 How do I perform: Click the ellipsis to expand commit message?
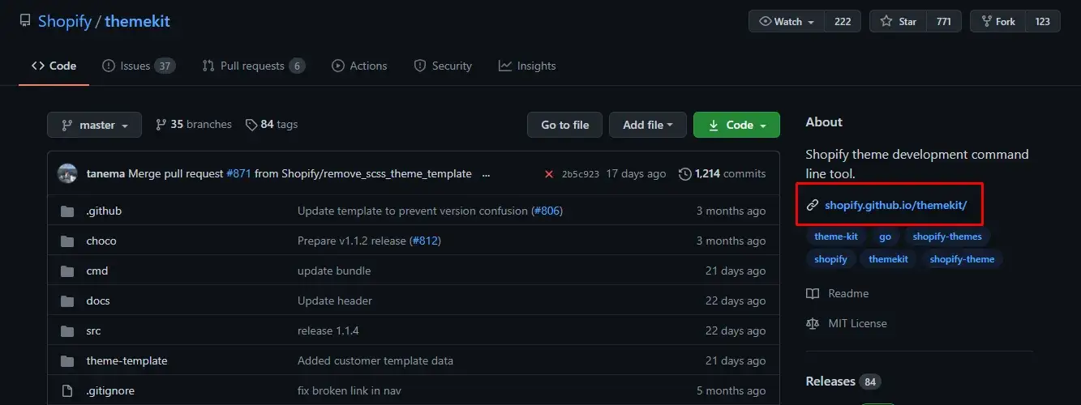pyautogui.click(x=487, y=173)
